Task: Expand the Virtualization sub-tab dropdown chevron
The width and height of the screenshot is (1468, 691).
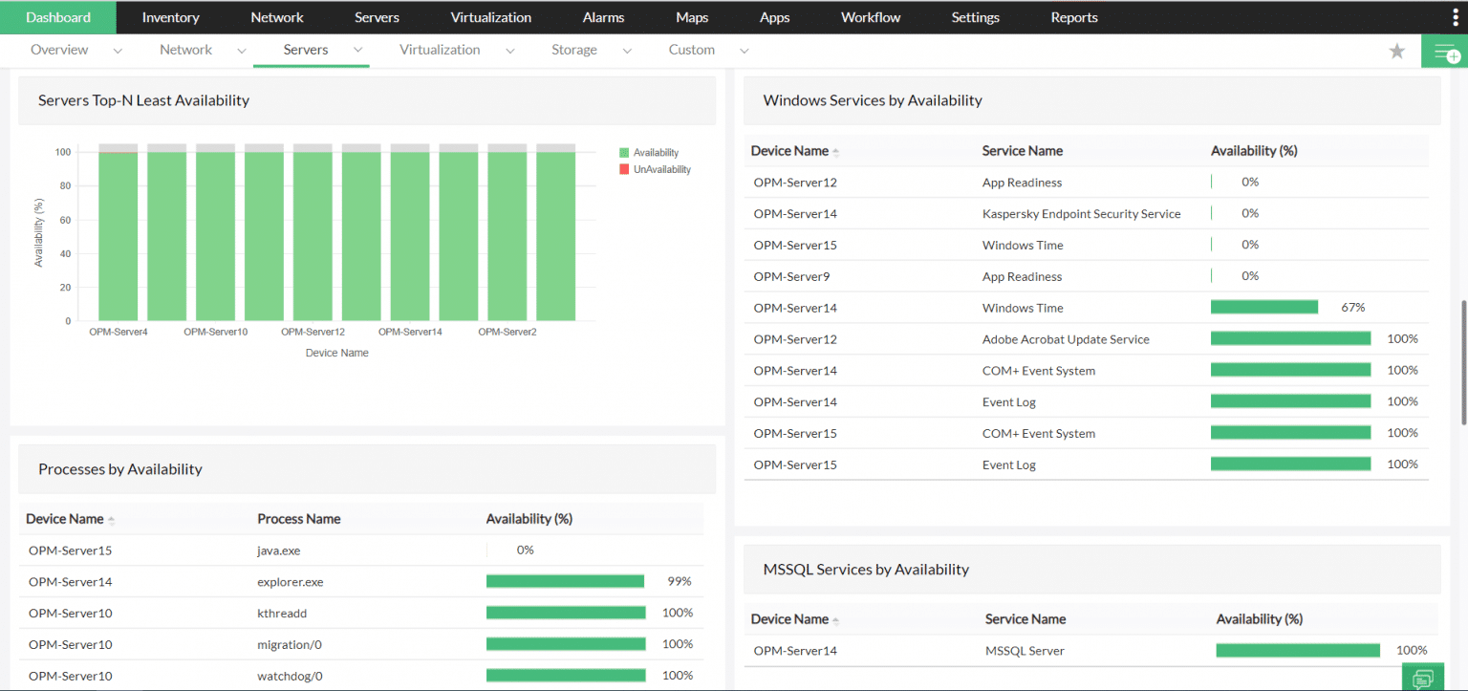Action: (x=510, y=51)
